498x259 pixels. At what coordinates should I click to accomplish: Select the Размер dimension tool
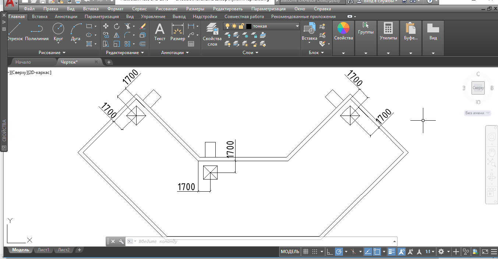point(178,32)
